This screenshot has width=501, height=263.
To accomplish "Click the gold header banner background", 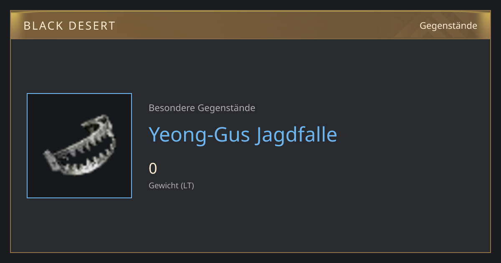I will (x=250, y=25).
